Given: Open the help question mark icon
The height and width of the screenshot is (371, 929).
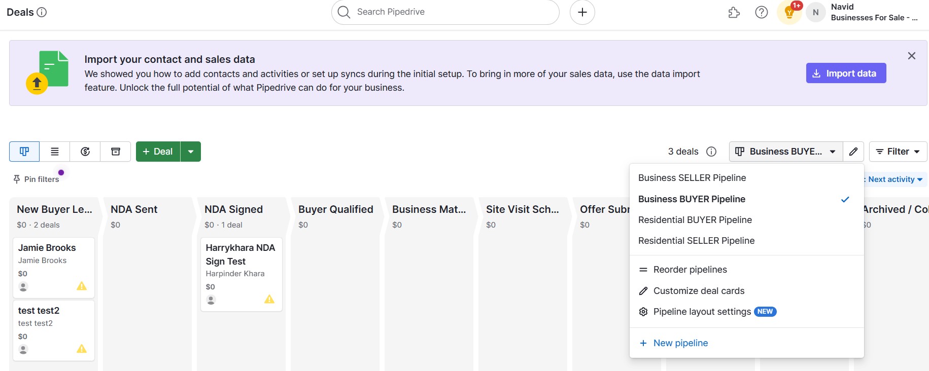Looking at the screenshot, I should (761, 12).
